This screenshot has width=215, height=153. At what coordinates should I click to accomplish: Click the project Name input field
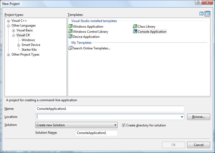tap(110, 109)
